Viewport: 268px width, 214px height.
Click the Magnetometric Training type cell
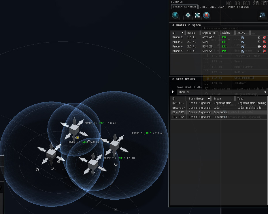pyautogui.click(x=252, y=103)
